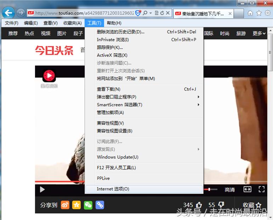The height and width of the screenshot is (220, 273).
Task: Open the 帮助(H) menu
Action: (x=114, y=23)
